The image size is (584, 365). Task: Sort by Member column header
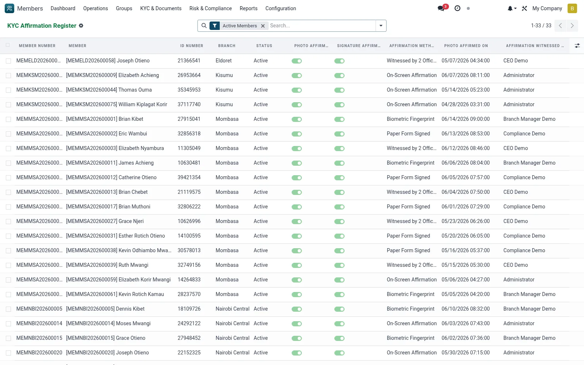click(77, 46)
